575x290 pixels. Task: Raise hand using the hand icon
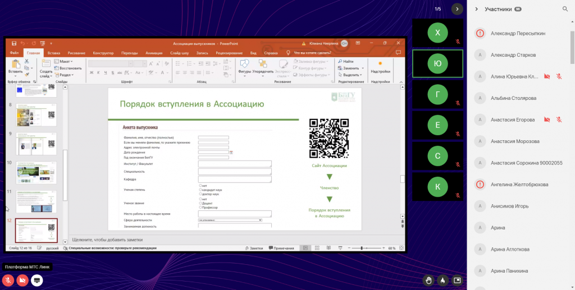pyautogui.click(x=428, y=280)
